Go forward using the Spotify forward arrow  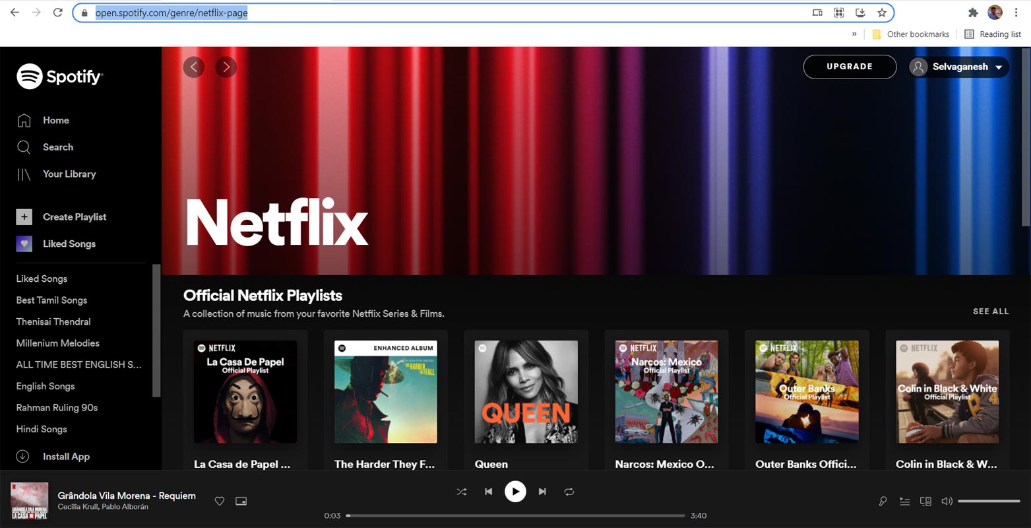pyautogui.click(x=226, y=67)
